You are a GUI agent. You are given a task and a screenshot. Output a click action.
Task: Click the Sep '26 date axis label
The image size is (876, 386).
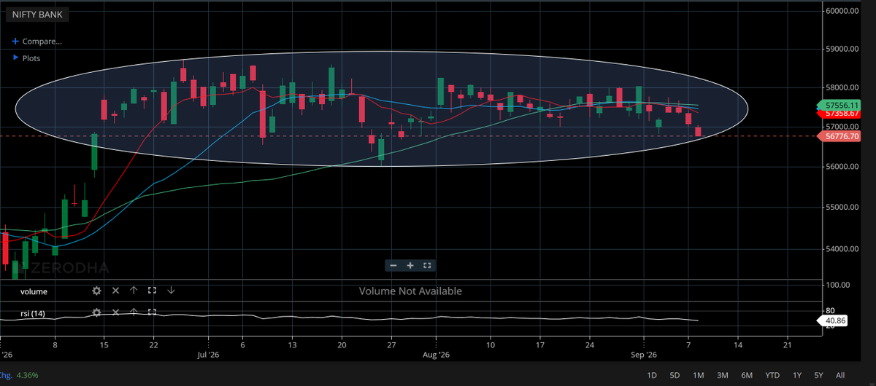[645, 355]
